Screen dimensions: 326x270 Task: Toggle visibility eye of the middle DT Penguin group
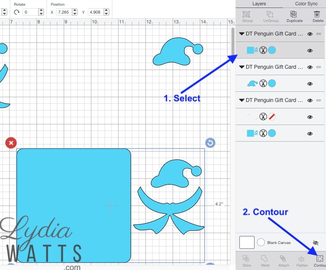[x=310, y=67]
